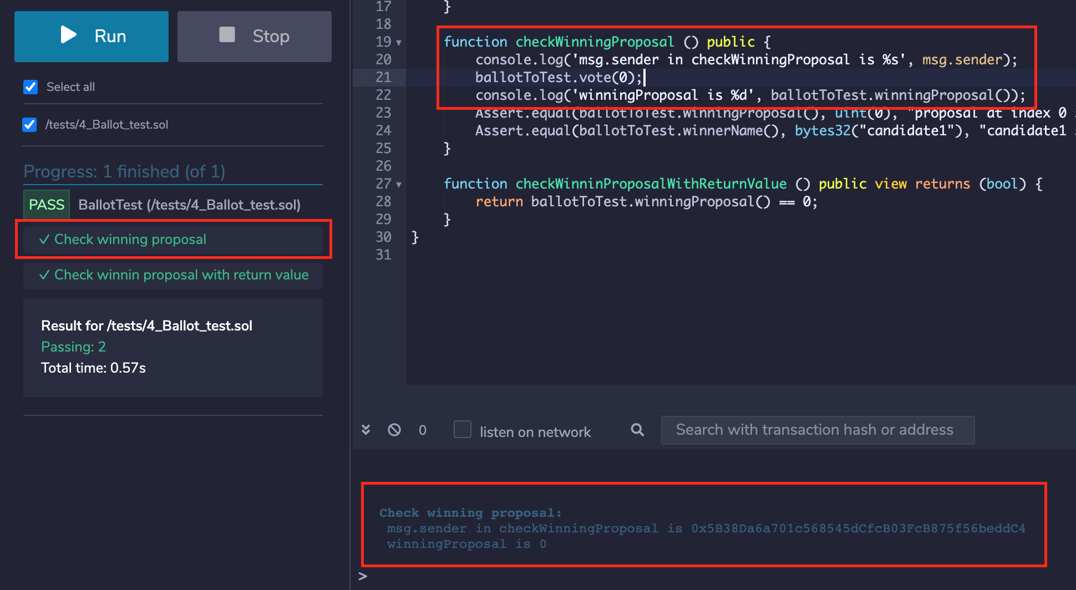Image resolution: width=1076 pixels, height=590 pixels.
Task: Click the checkWinninProposalWithReturnValue function name
Action: [x=651, y=184]
